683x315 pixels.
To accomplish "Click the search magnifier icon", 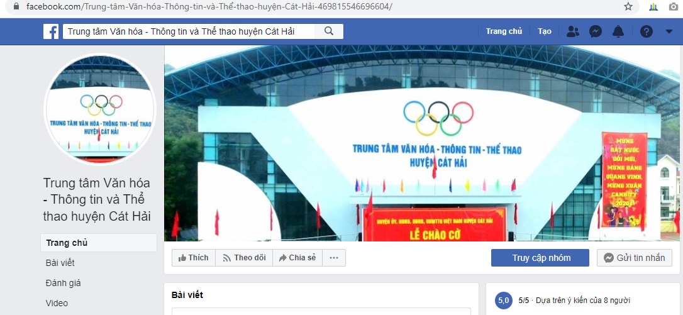I will (329, 31).
